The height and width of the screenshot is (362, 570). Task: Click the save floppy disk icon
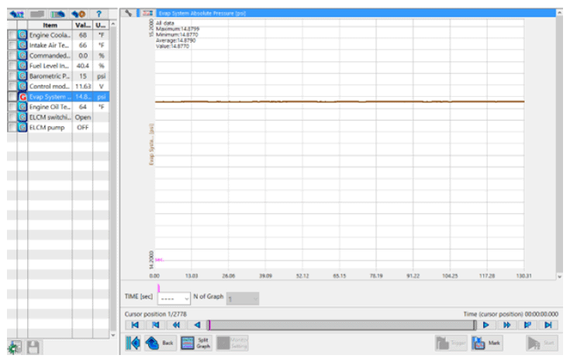(x=32, y=346)
